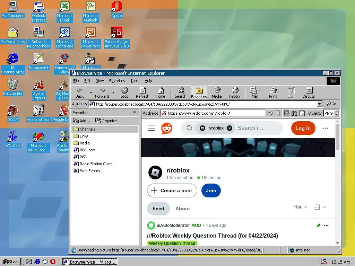The height and width of the screenshot is (266, 355).
Task: Click the Reddit logo
Action: 167,128
